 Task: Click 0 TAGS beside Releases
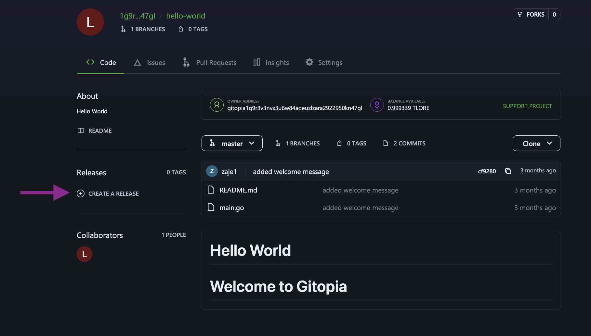(176, 172)
